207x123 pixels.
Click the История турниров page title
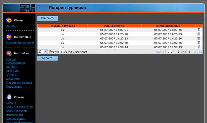67,8
